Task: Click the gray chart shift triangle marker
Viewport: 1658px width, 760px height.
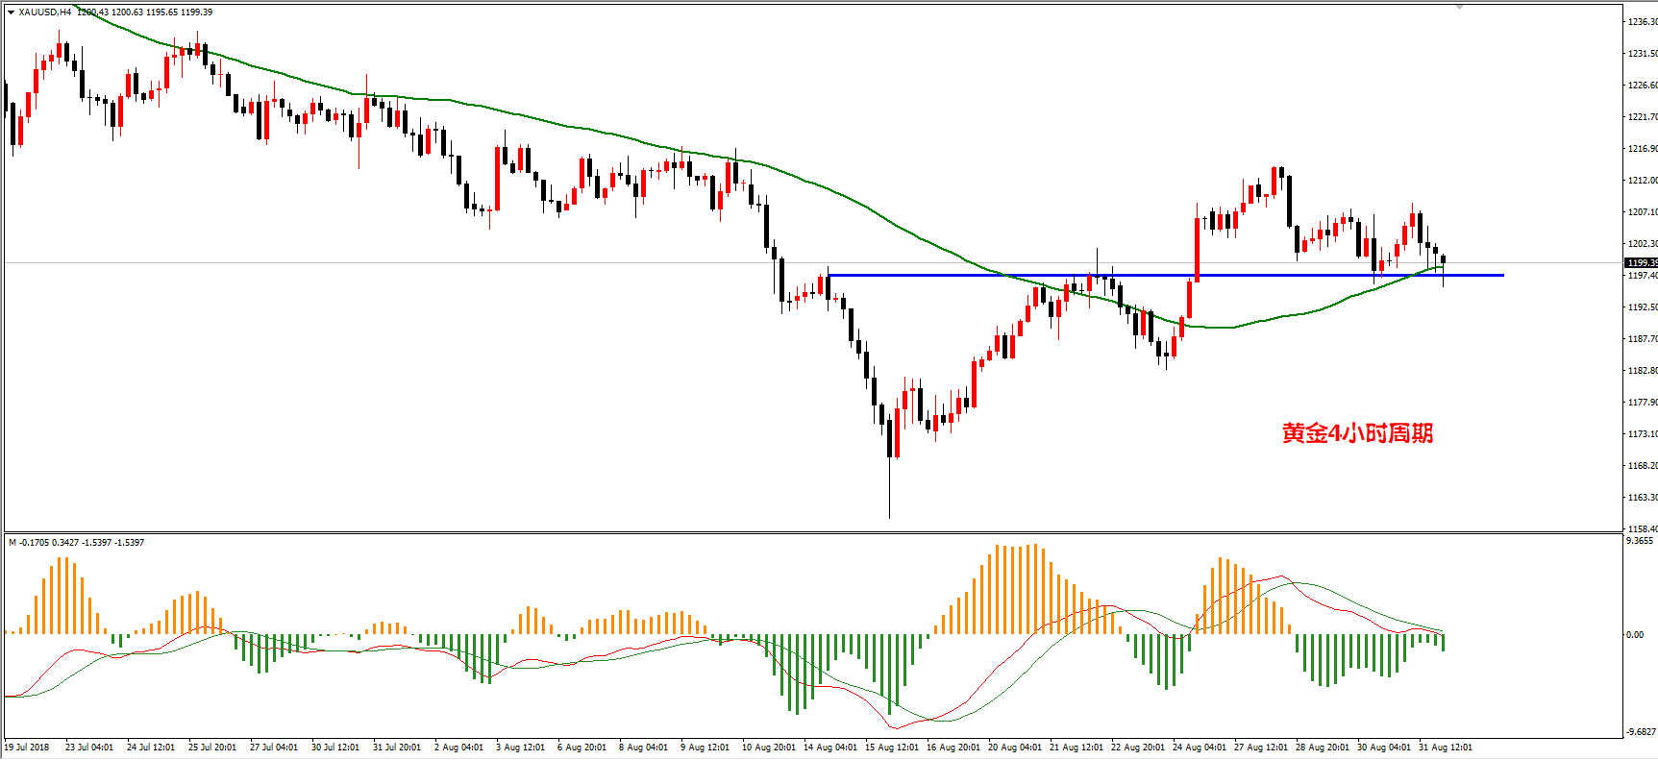Action: (x=1459, y=7)
